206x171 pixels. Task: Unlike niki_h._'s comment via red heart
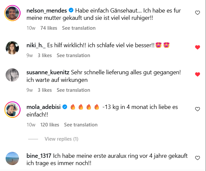coord(198,47)
